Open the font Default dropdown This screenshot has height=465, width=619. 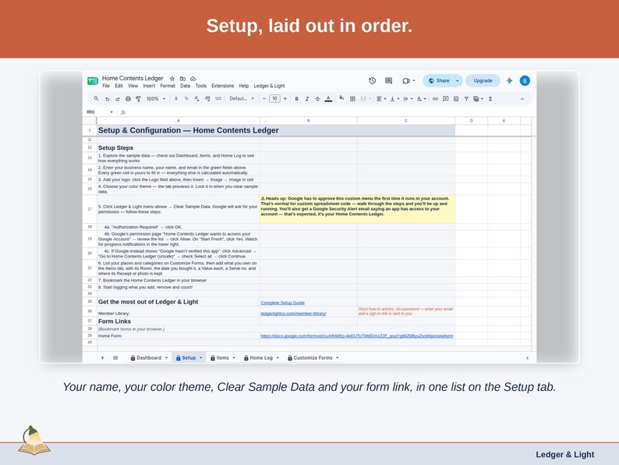242,99
